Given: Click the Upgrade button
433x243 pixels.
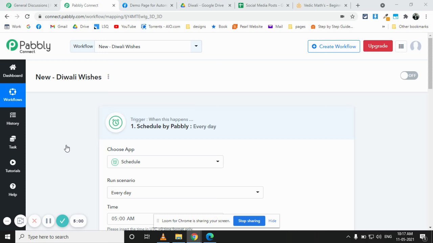Looking at the screenshot, I should 378,46.
